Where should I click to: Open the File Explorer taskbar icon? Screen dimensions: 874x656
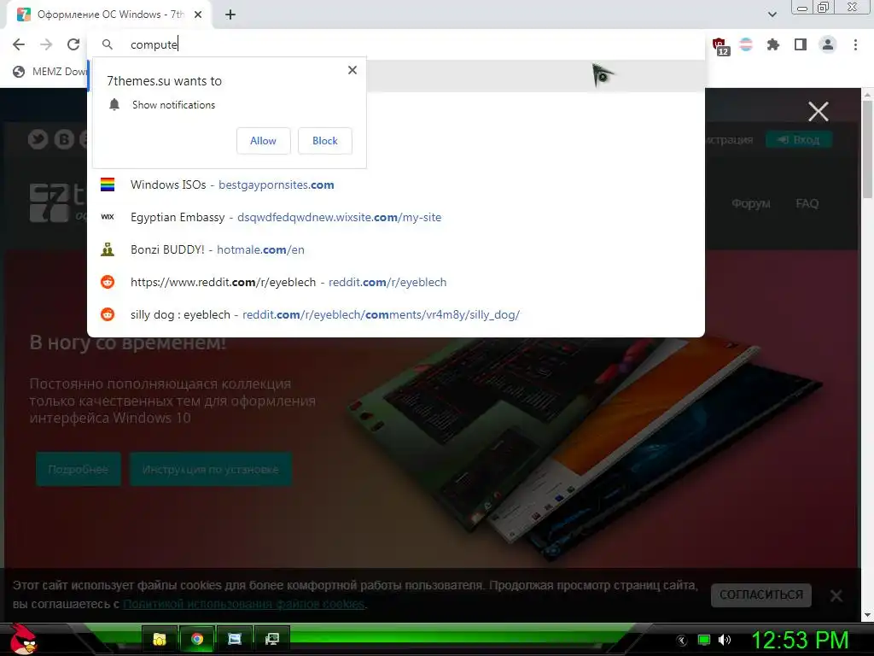point(160,639)
